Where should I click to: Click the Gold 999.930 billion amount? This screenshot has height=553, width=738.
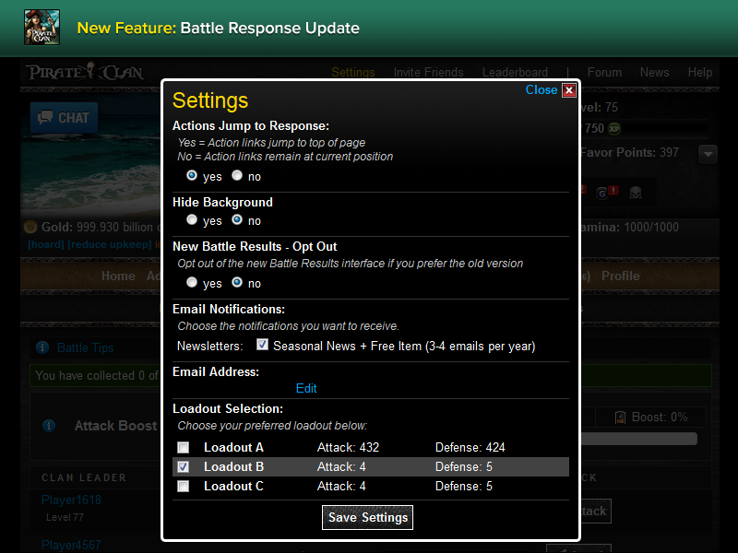click(x=114, y=227)
